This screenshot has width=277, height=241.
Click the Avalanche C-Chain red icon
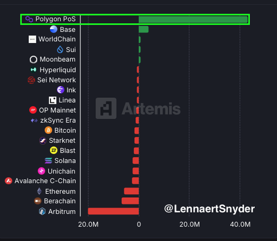point(8,181)
